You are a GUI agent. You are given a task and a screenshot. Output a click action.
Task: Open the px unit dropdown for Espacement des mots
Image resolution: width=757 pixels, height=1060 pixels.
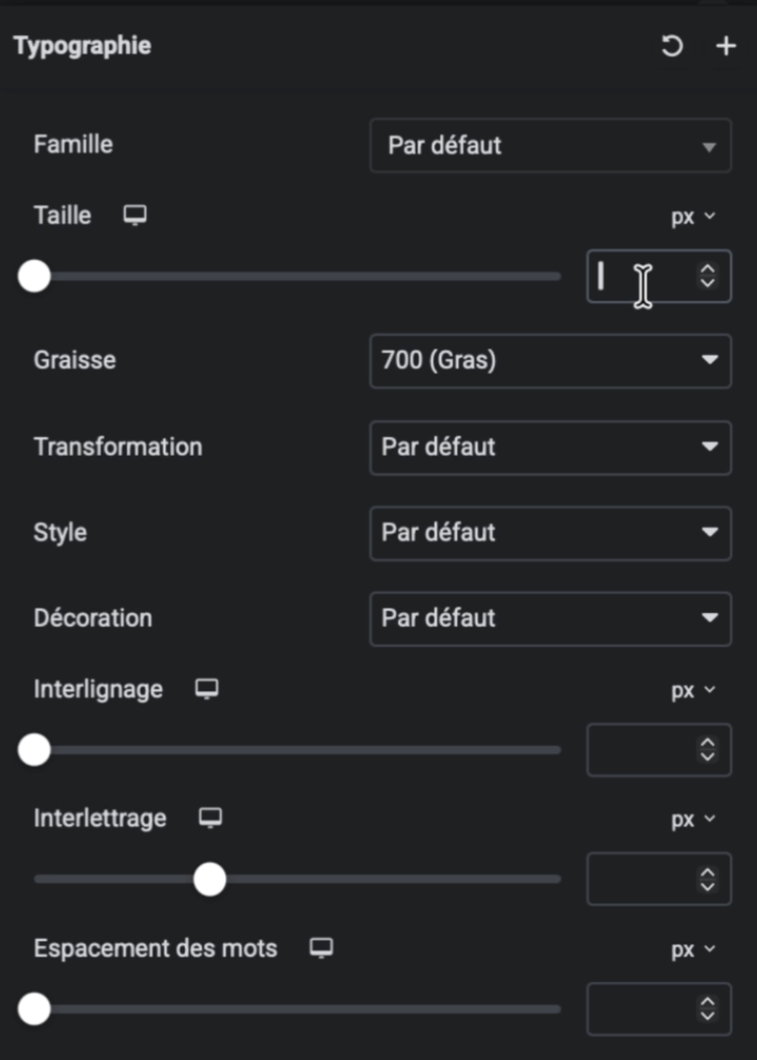click(693, 948)
